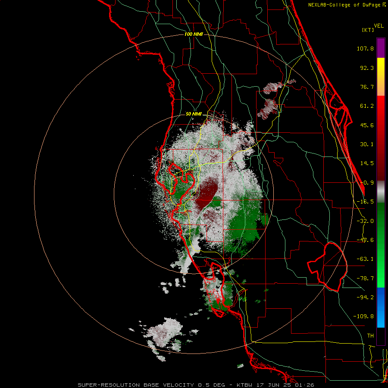Click the -63.1 velocity scale value
The height and width of the screenshot is (388, 388).
[365, 259]
